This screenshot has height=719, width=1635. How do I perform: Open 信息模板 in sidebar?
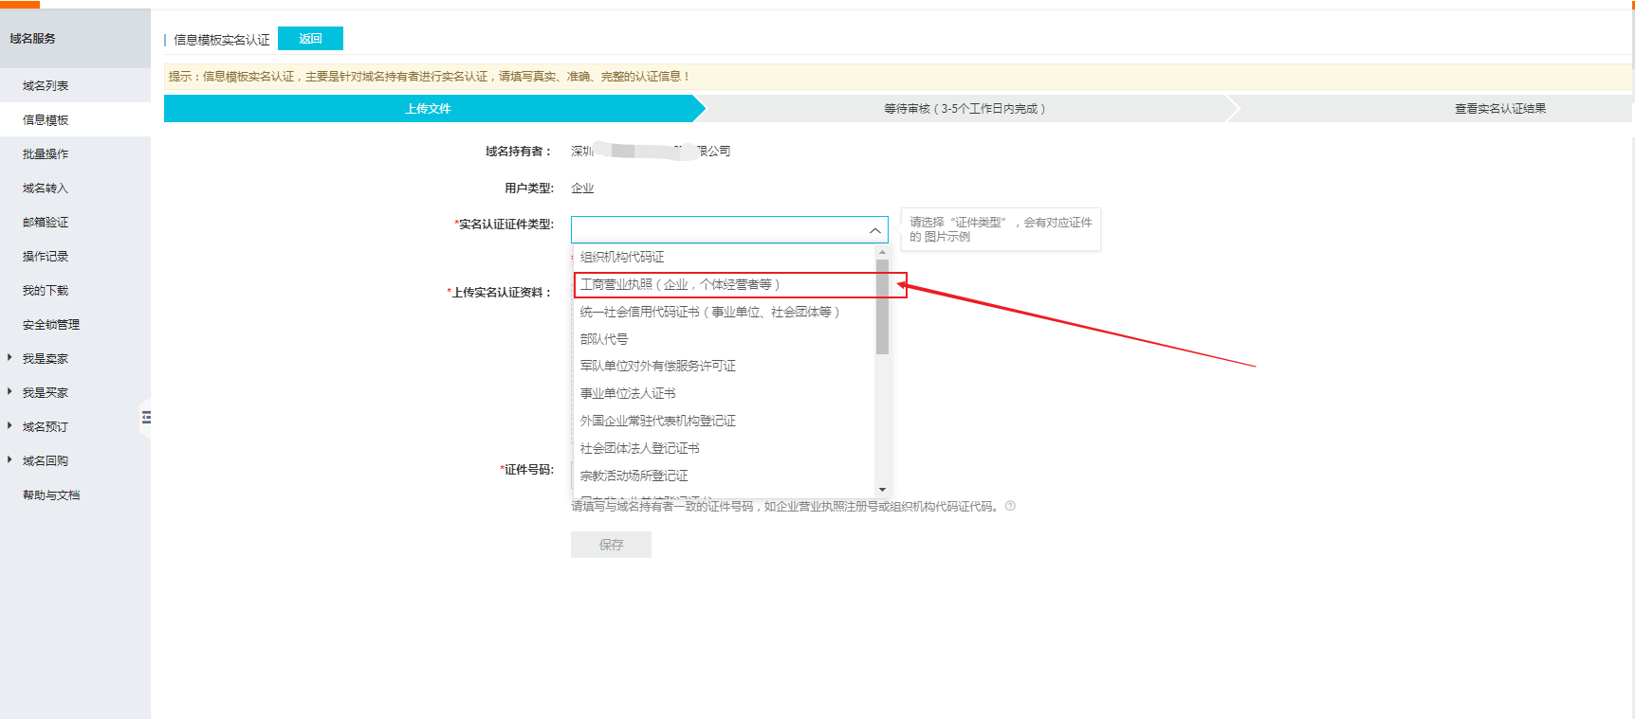(x=46, y=119)
